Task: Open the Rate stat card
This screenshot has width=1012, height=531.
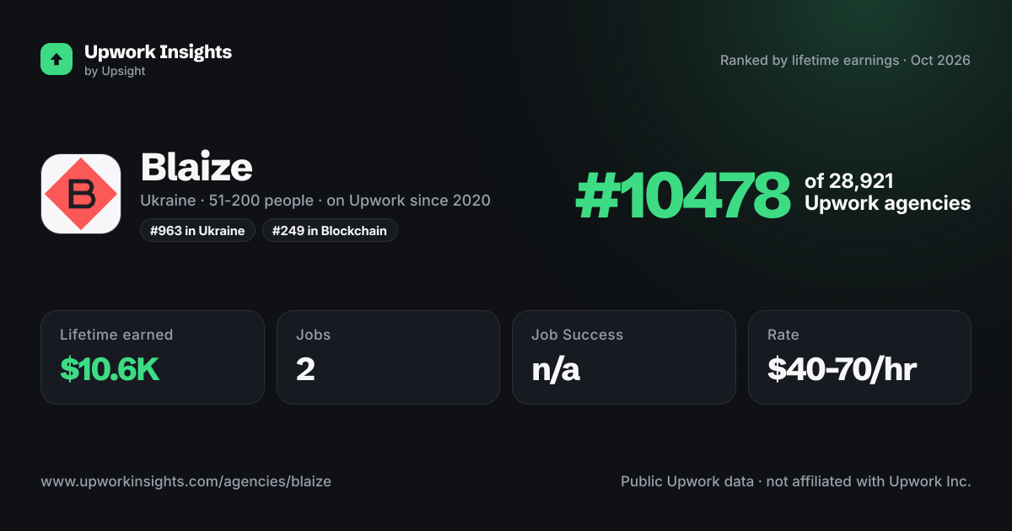Action: (859, 357)
